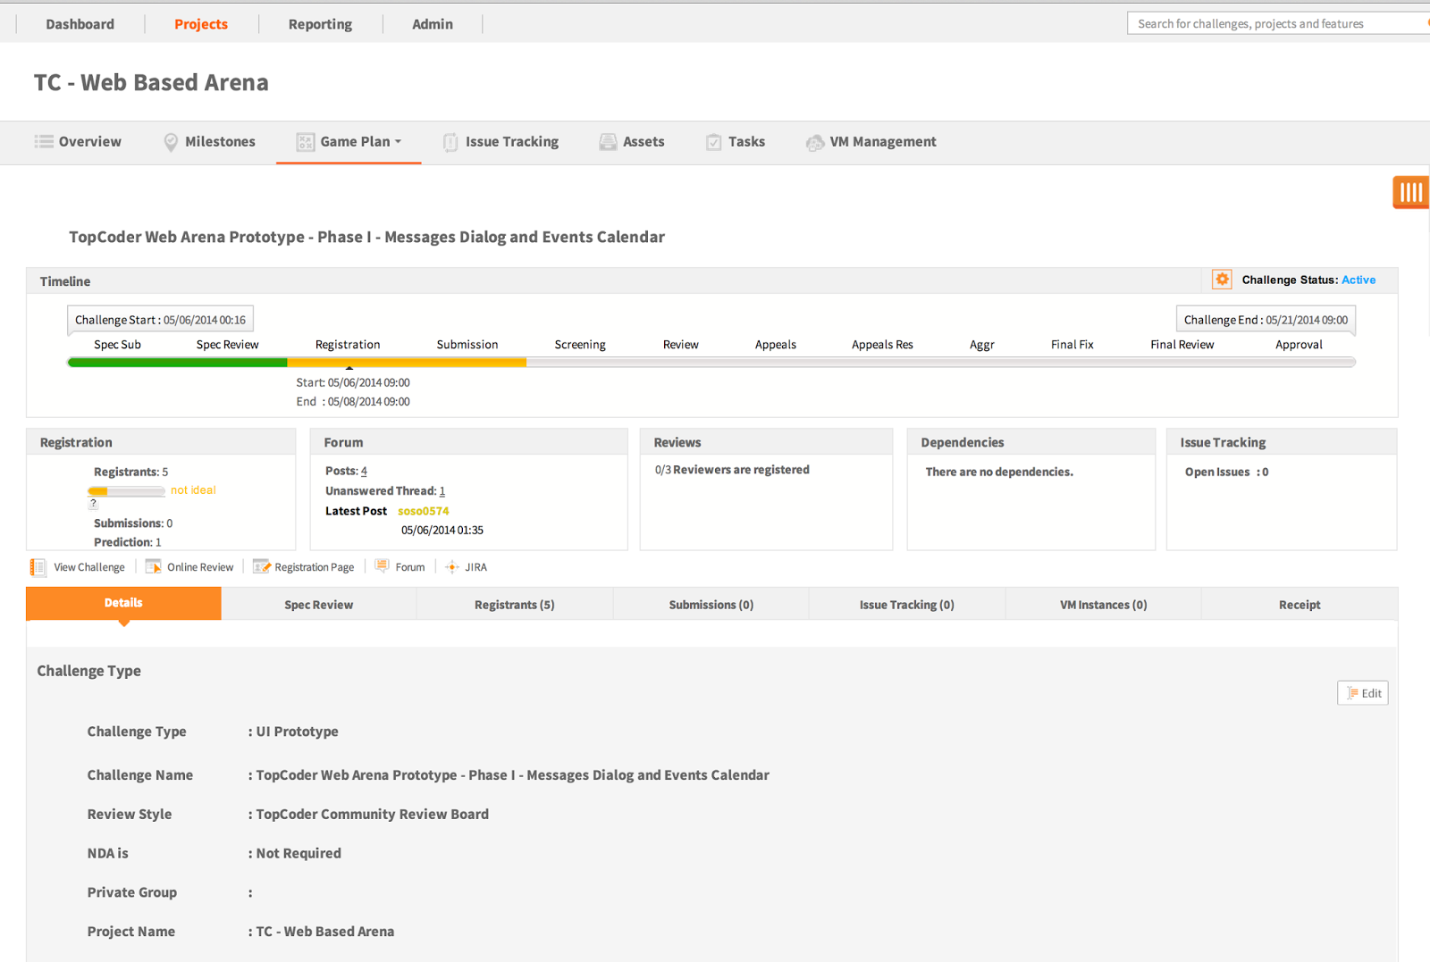Click in the challenge search field
Viewport: 1430px width, 962px height.
pyautogui.click(x=1278, y=23)
